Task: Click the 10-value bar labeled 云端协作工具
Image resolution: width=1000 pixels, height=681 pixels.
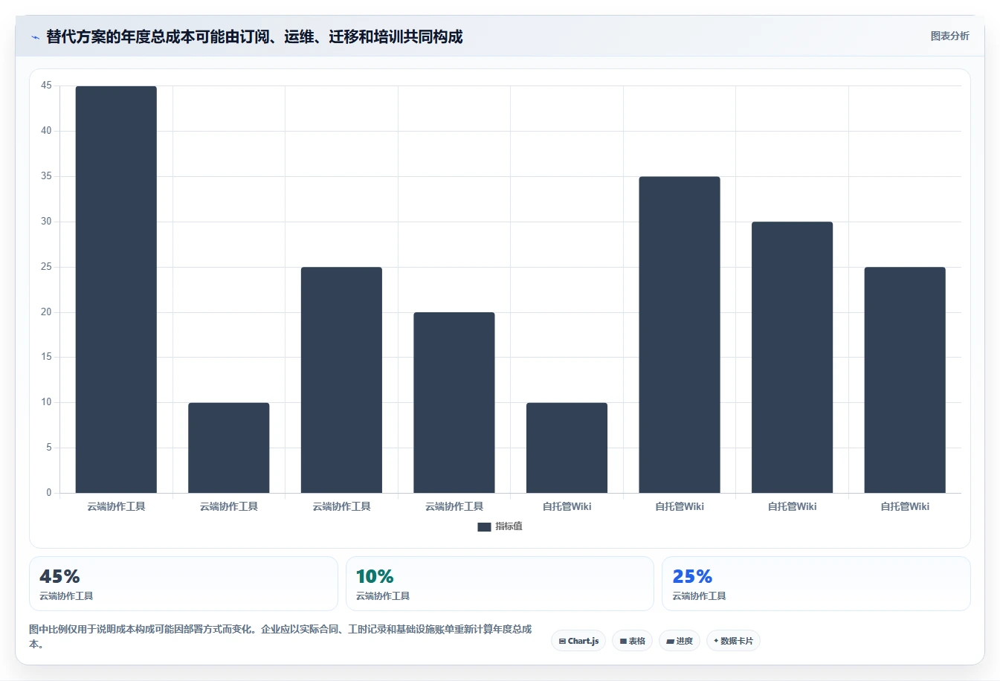Action: point(229,448)
